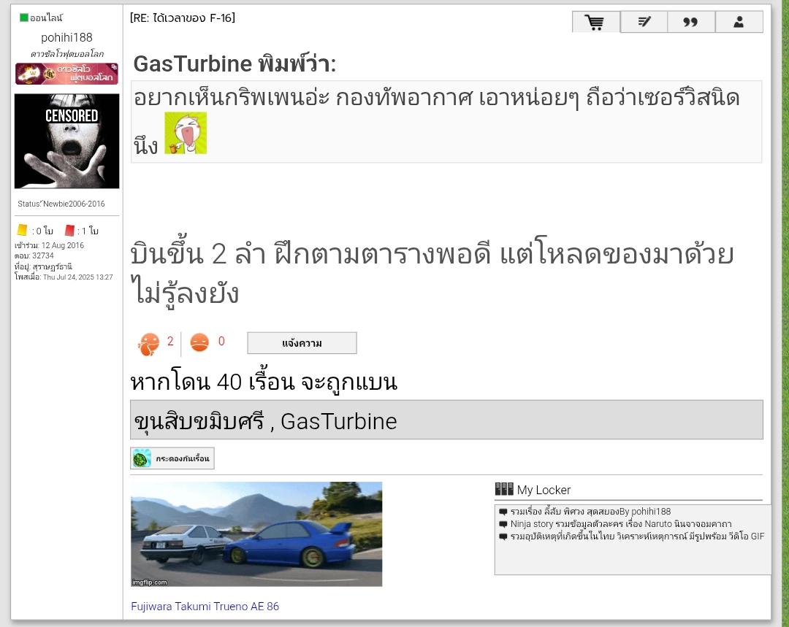The height and width of the screenshot is (627, 789).
Task: Click the GasTurbine name in the liker list
Action: coord(339,421)
